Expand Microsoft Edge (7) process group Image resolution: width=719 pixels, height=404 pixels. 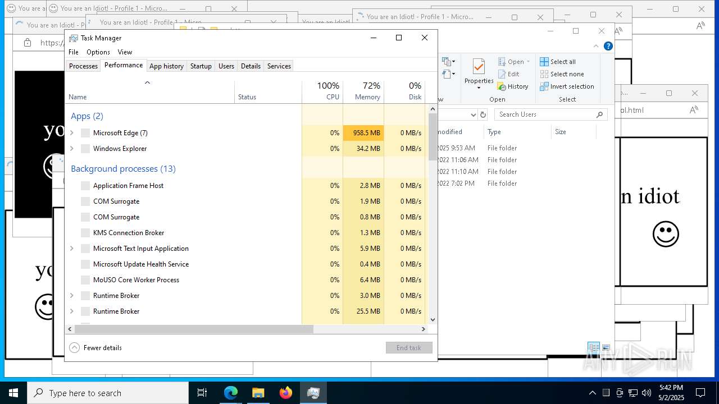tap(71, 133)
